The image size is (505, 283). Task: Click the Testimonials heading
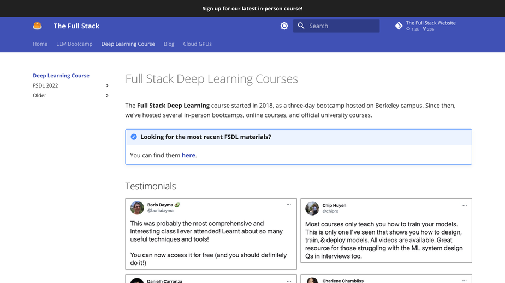pyautogui.click(x=151, y=186)
